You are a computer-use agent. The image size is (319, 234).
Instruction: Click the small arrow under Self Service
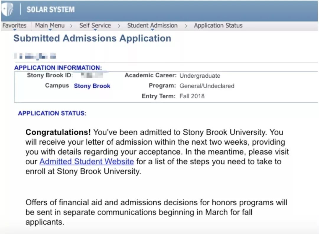pos(95,30)
